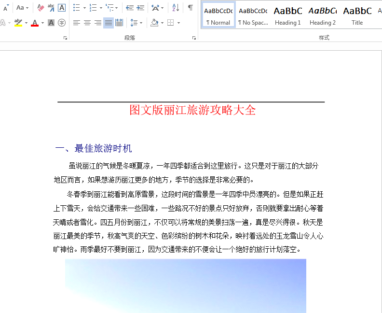Apply paragraph shading with paint bucket
The image size is (382, 313).
154,23
